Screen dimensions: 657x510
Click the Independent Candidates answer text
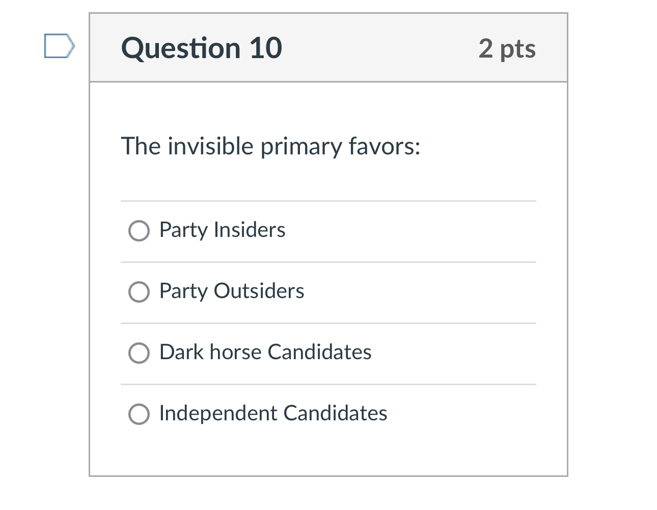[273, 413]
